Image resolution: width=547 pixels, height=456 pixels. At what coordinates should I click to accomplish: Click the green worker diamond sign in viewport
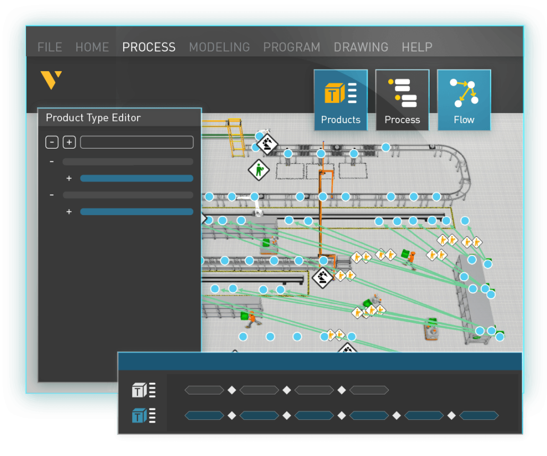[x=259, y=170]
